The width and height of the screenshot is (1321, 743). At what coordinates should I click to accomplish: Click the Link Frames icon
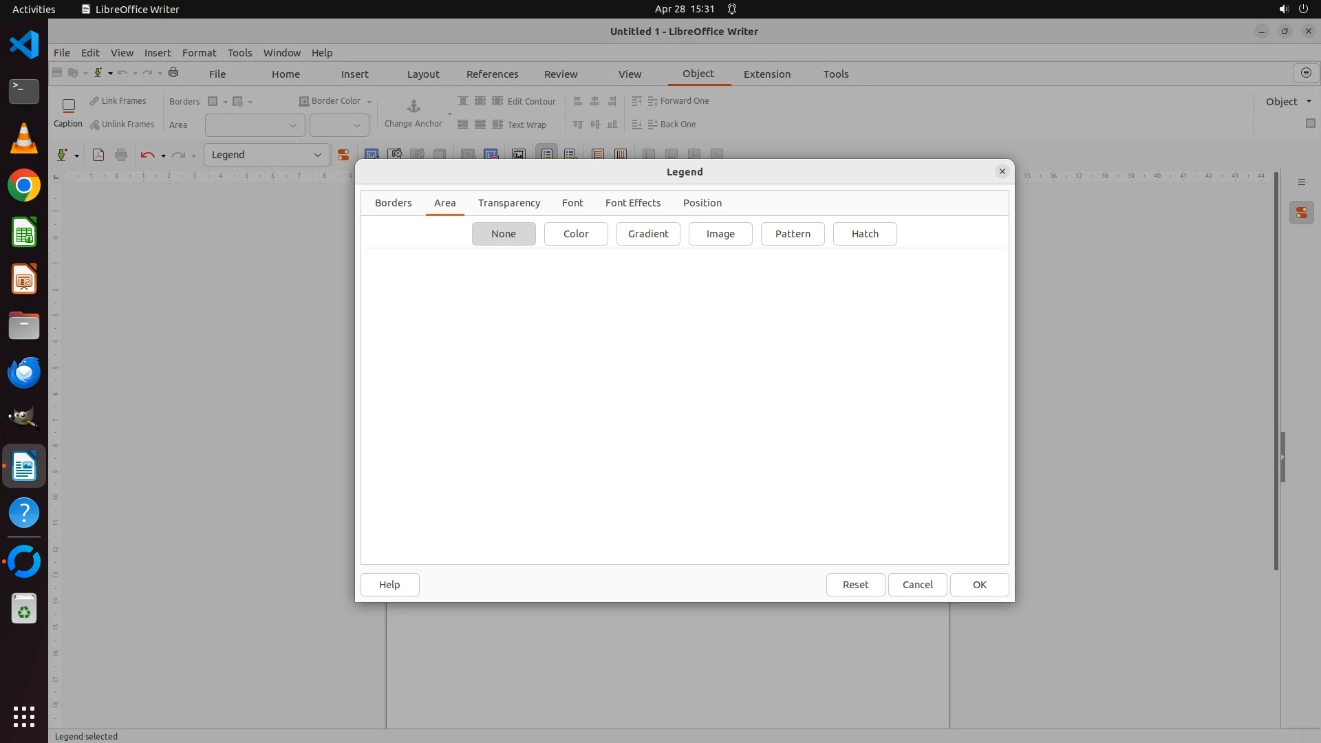(94, 101)
